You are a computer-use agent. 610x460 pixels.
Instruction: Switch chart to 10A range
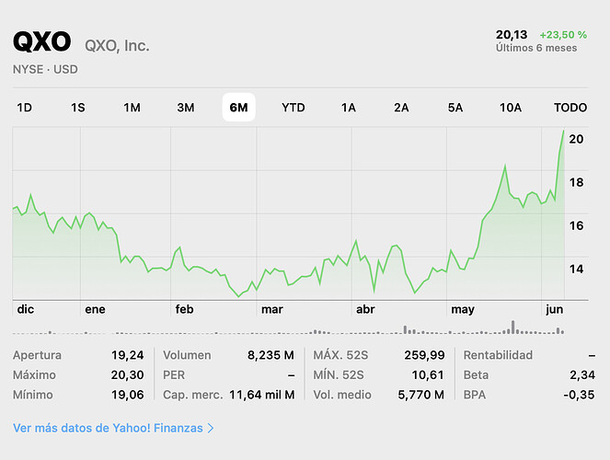511,108
